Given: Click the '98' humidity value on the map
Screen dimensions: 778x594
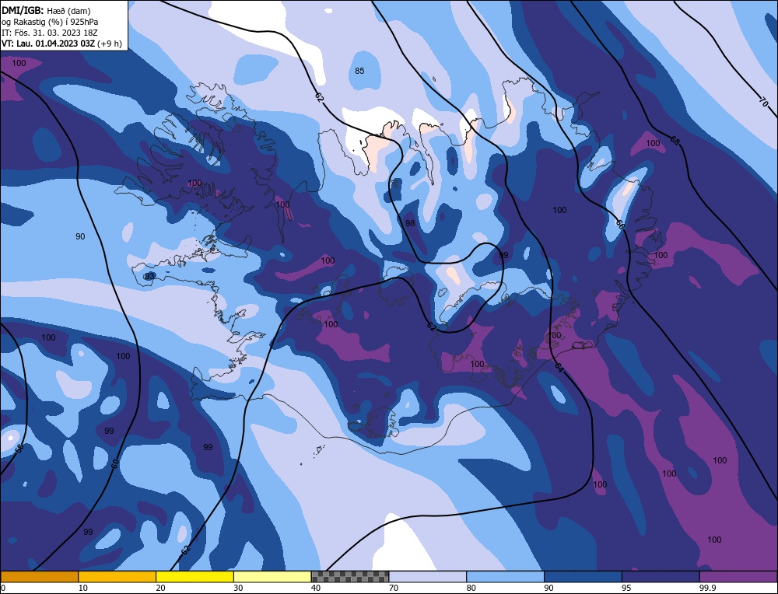Looking at the screenshot, I should point(410,223).
